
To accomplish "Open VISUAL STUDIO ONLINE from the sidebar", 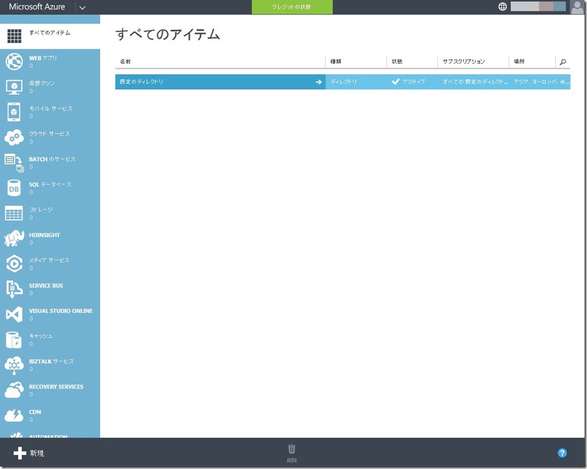I will tap(14, 314).
